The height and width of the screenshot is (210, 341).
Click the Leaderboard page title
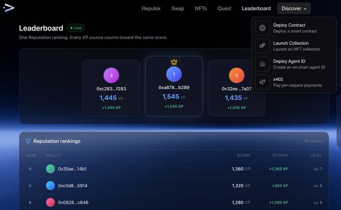pyautogui.click(x=41, y=28)
